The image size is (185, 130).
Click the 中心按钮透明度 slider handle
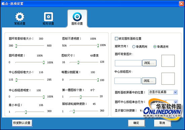tap(43, 97)
